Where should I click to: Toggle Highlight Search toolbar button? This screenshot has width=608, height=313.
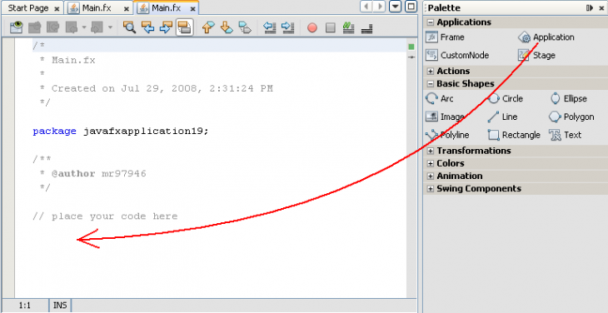[184, 27]
